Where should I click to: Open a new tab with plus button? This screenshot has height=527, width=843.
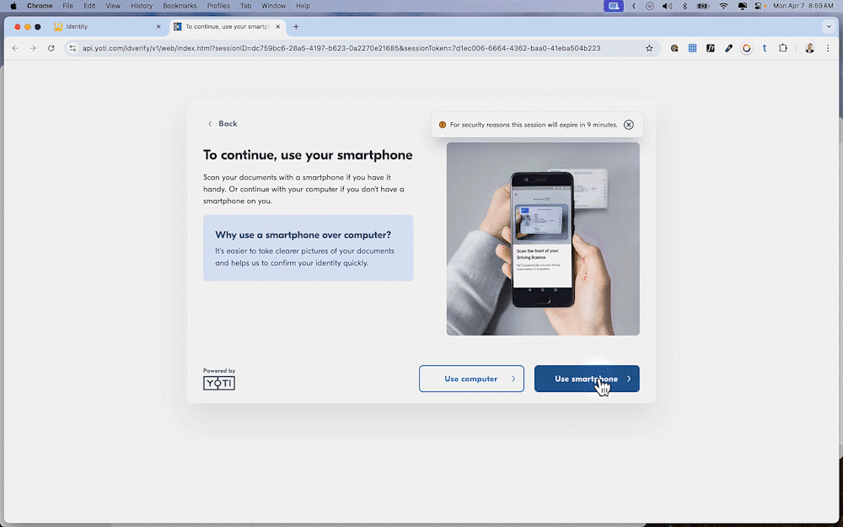click(x=296, y=27)
